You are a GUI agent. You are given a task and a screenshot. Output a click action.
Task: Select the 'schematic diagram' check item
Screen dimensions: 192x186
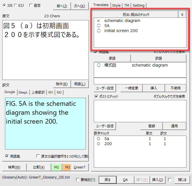(122, 21)
